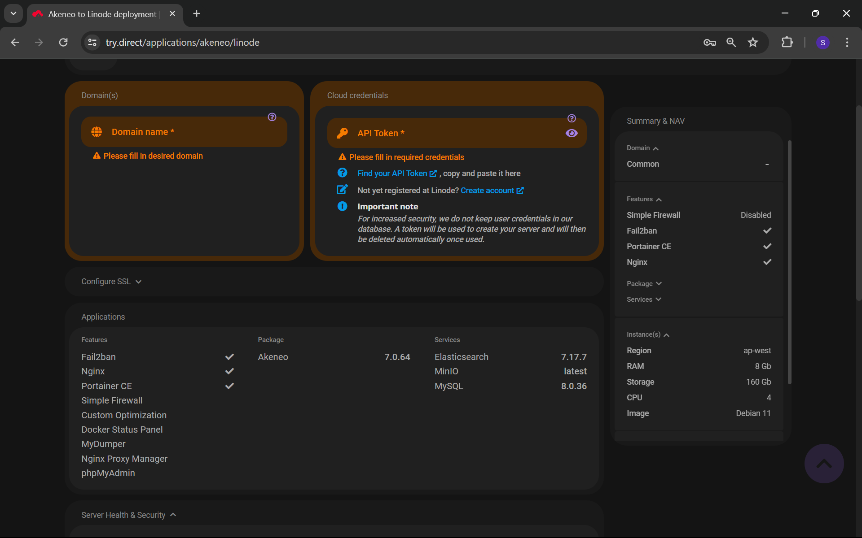The width and height of the screenshot is (862, 538).
Task: Select the Elasticsearch service row
Action: [510, 357]
